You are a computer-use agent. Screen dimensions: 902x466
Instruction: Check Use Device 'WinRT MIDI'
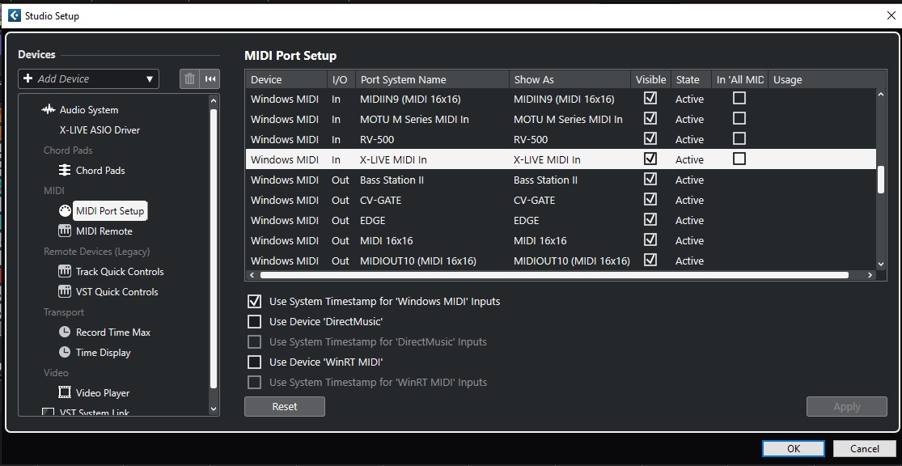pos(254,362)
